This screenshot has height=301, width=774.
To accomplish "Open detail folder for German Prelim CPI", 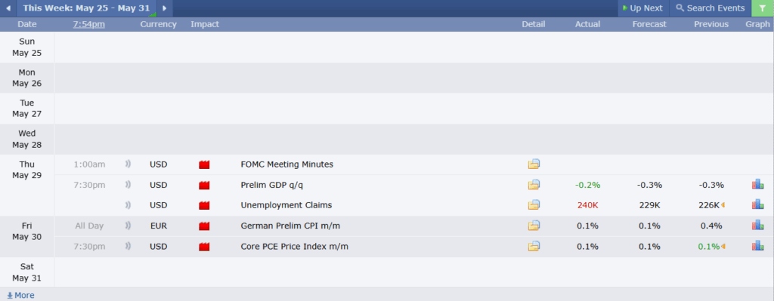I will [534, 226].
